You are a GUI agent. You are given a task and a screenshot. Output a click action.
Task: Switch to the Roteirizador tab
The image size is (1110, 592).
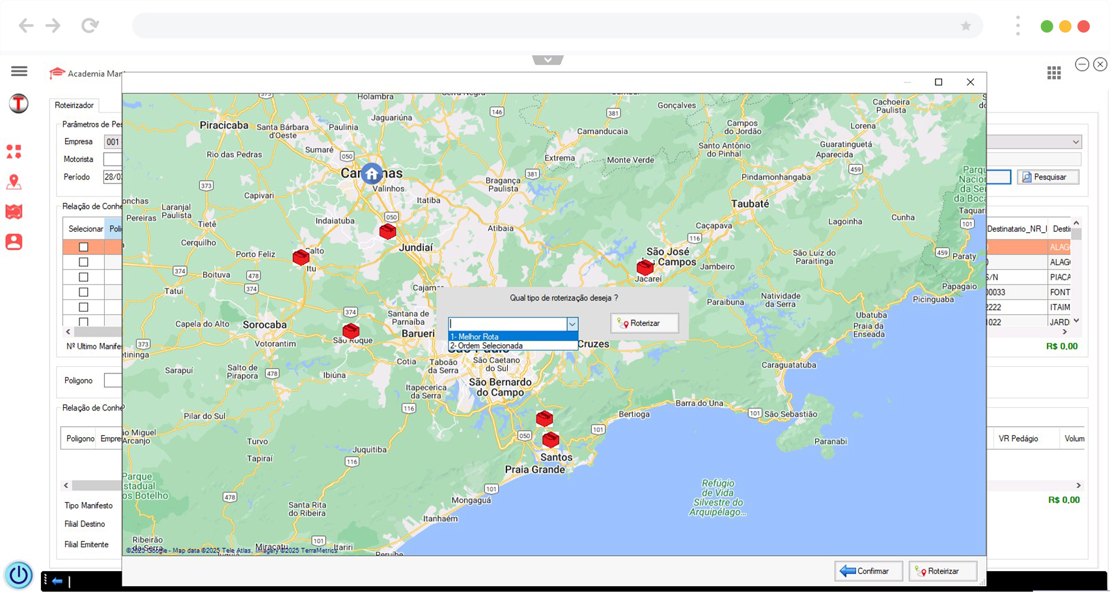point(74,105)
